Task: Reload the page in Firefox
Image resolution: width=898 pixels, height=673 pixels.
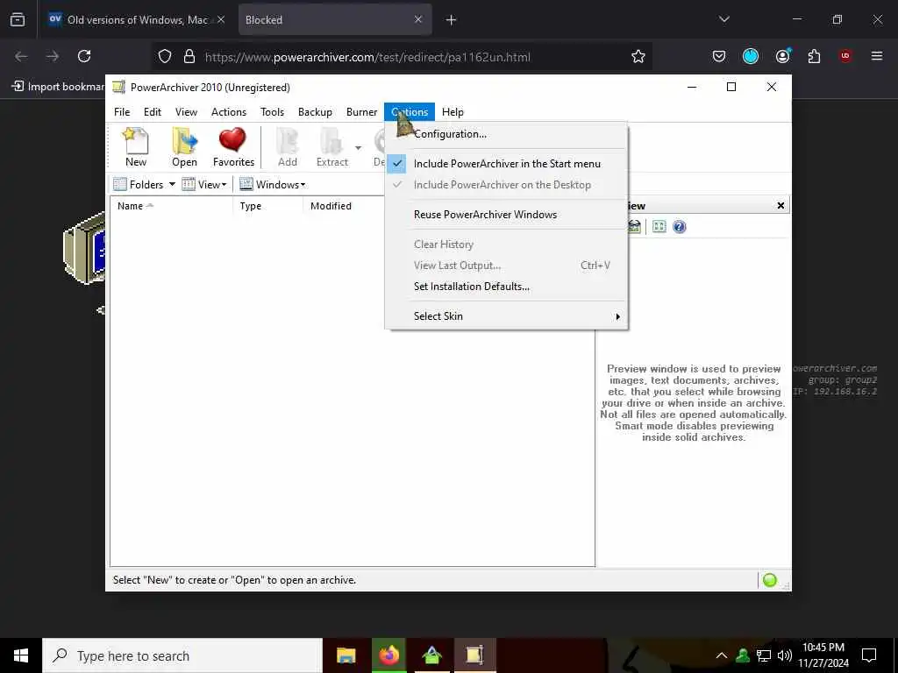Action: (84, 56)
